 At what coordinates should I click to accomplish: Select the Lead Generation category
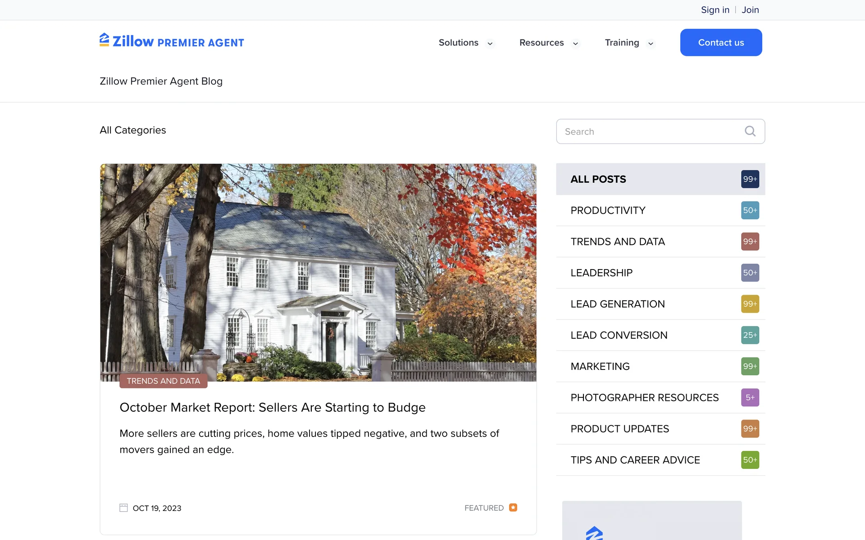coord(617,304)
